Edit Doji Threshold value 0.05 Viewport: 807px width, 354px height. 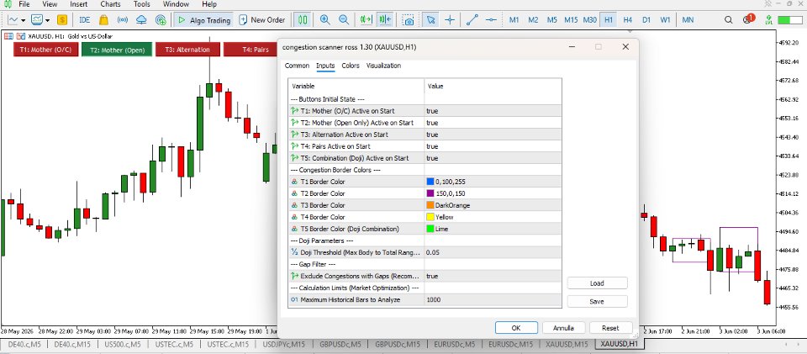[x=493, y=252]
